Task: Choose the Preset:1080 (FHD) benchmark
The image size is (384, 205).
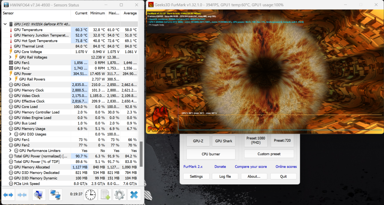Action: click(x=256, y=140)
